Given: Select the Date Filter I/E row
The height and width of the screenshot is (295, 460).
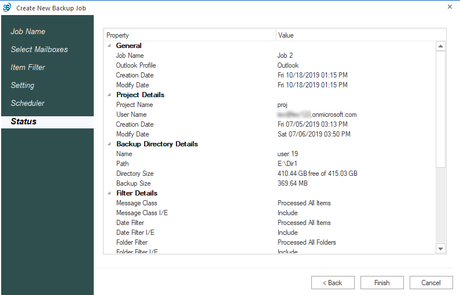Looking at the screenshot, I should (x=270, y=233).
